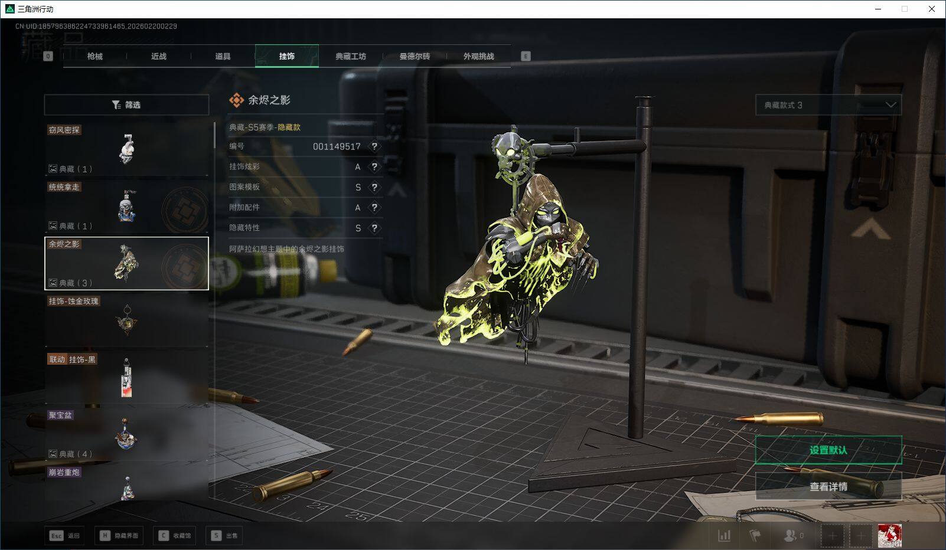Click the flag icon in bottom bar
This screenshot has height=550, width=946.
(755, 535)
